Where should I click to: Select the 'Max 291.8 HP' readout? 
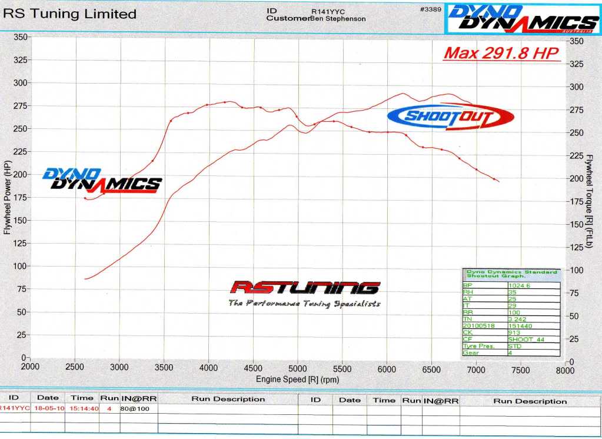point(501,53)
